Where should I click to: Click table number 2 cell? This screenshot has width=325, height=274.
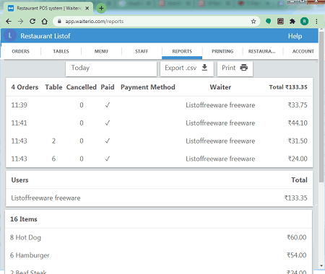[53, 141]
